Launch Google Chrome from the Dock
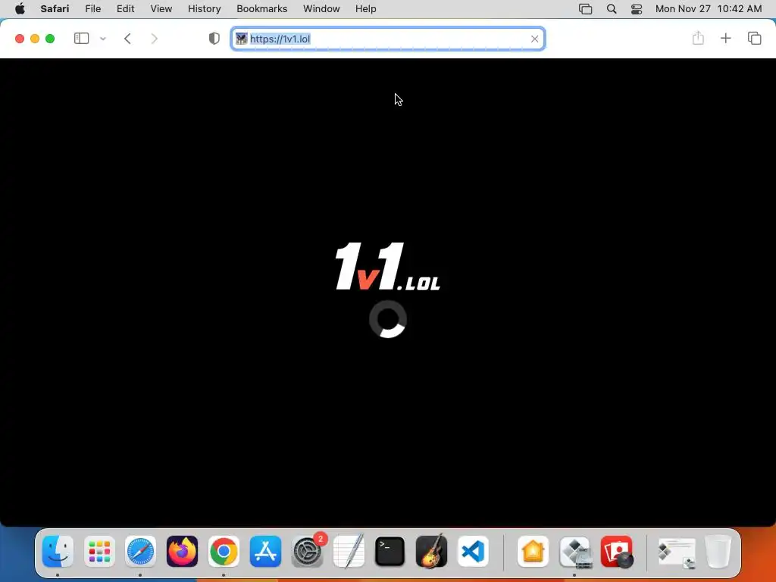Image resolution: width=776 pixels, height=582 pixels. click(224, 551)
